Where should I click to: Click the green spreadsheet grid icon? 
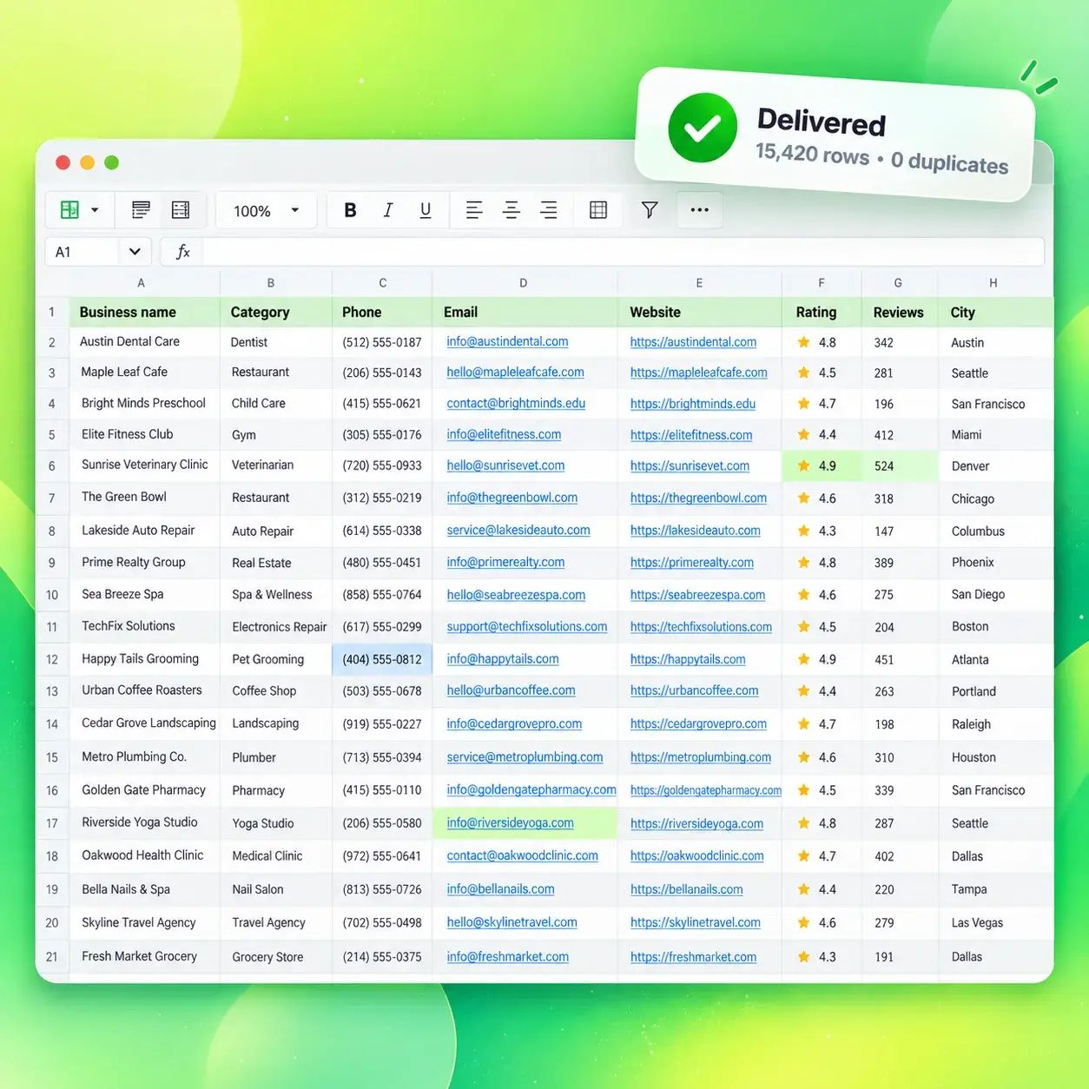click(69, 210)
